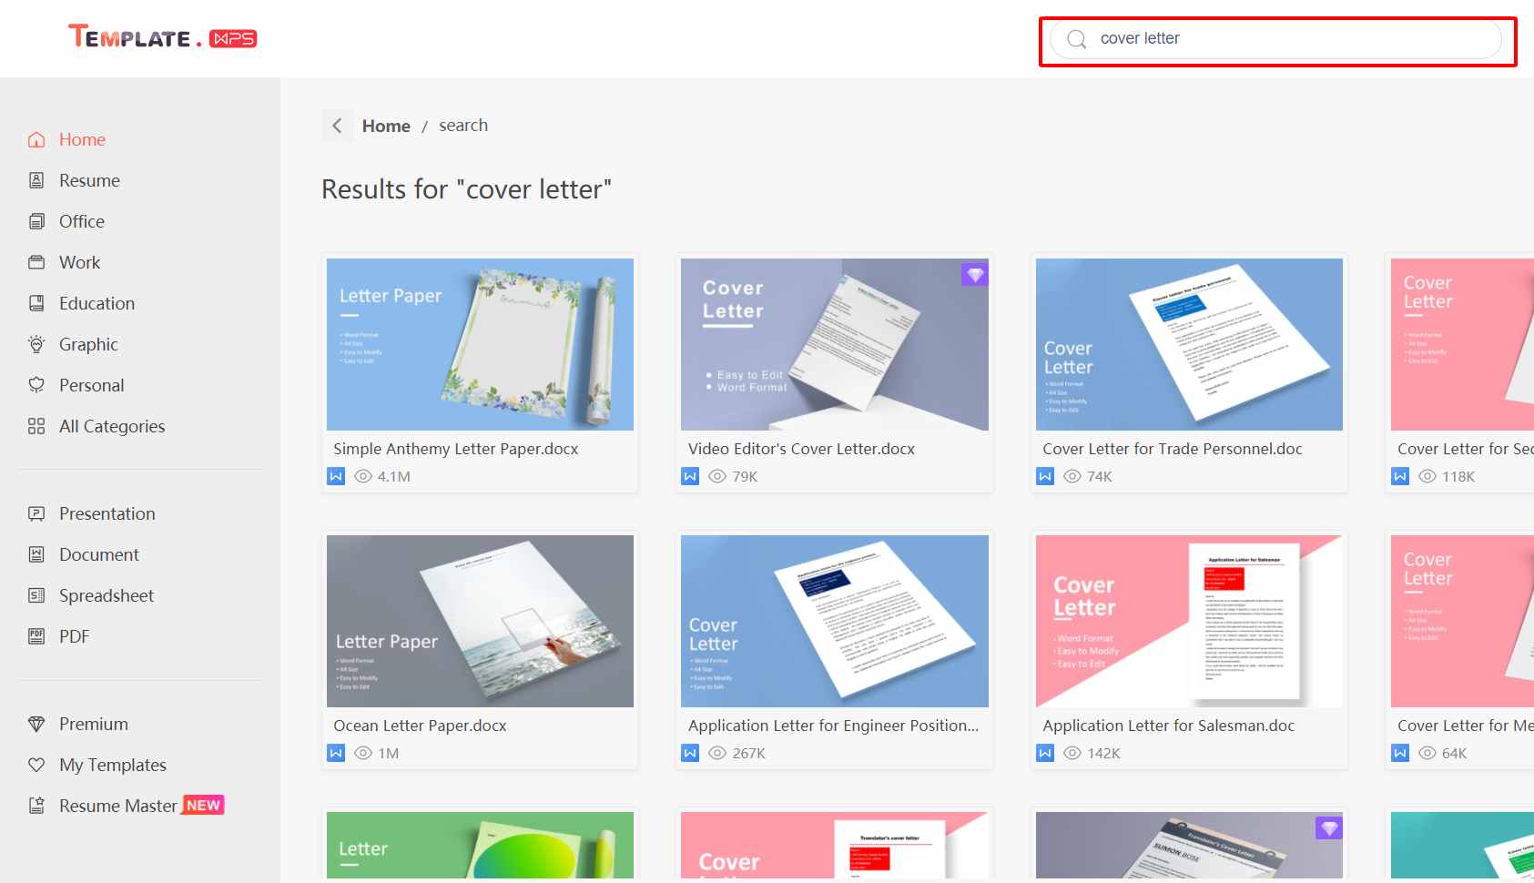
Task: Open the Presentation icon in sidebar
Action: click(x=36, y=513)
